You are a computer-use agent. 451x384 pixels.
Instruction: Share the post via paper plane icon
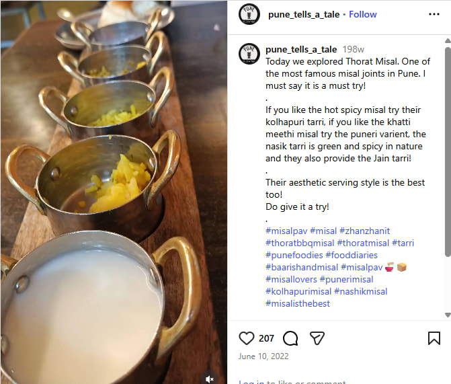[x=317, y=338]
